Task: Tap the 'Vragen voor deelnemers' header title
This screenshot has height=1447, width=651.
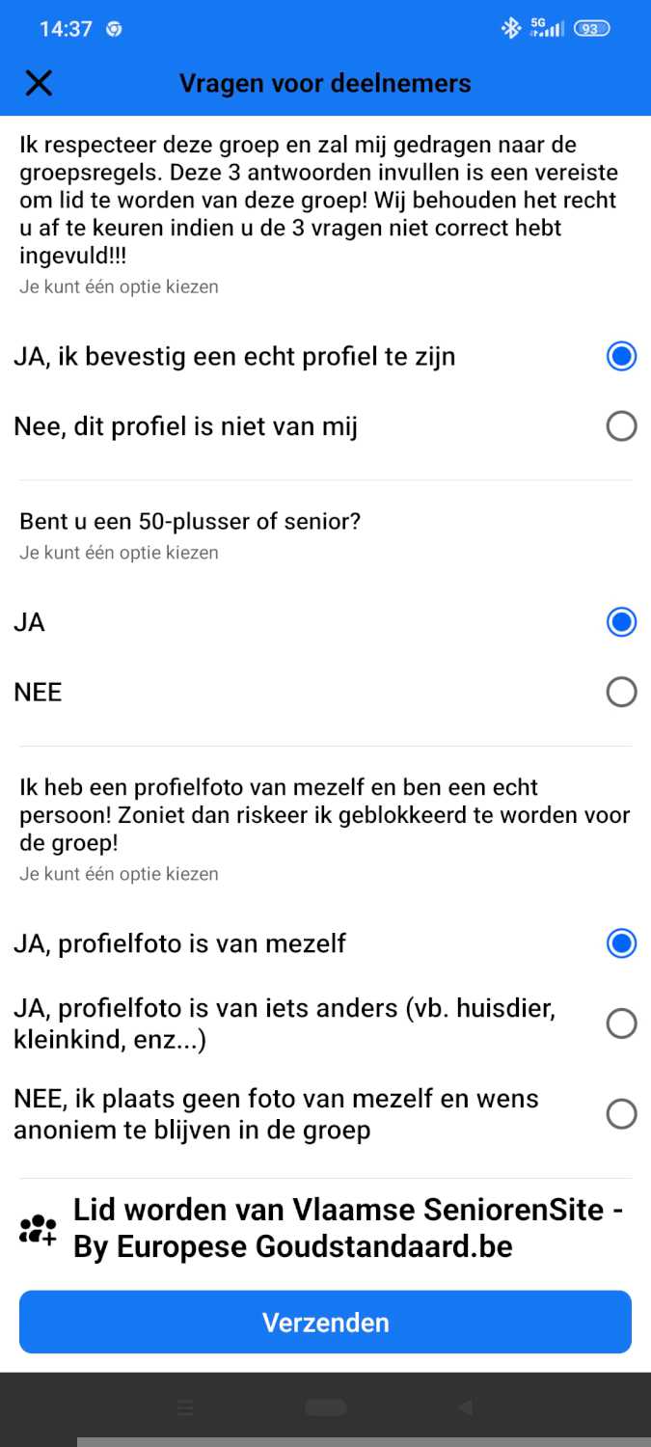Action: click(325, 83)
